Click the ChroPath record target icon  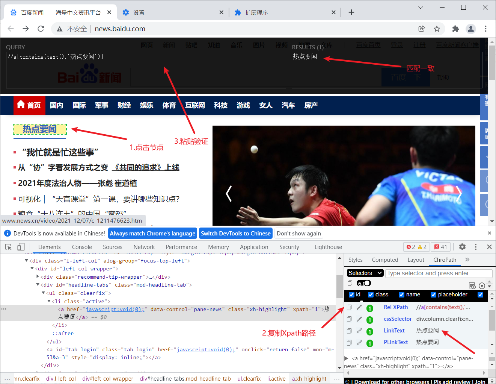point(482,286)
